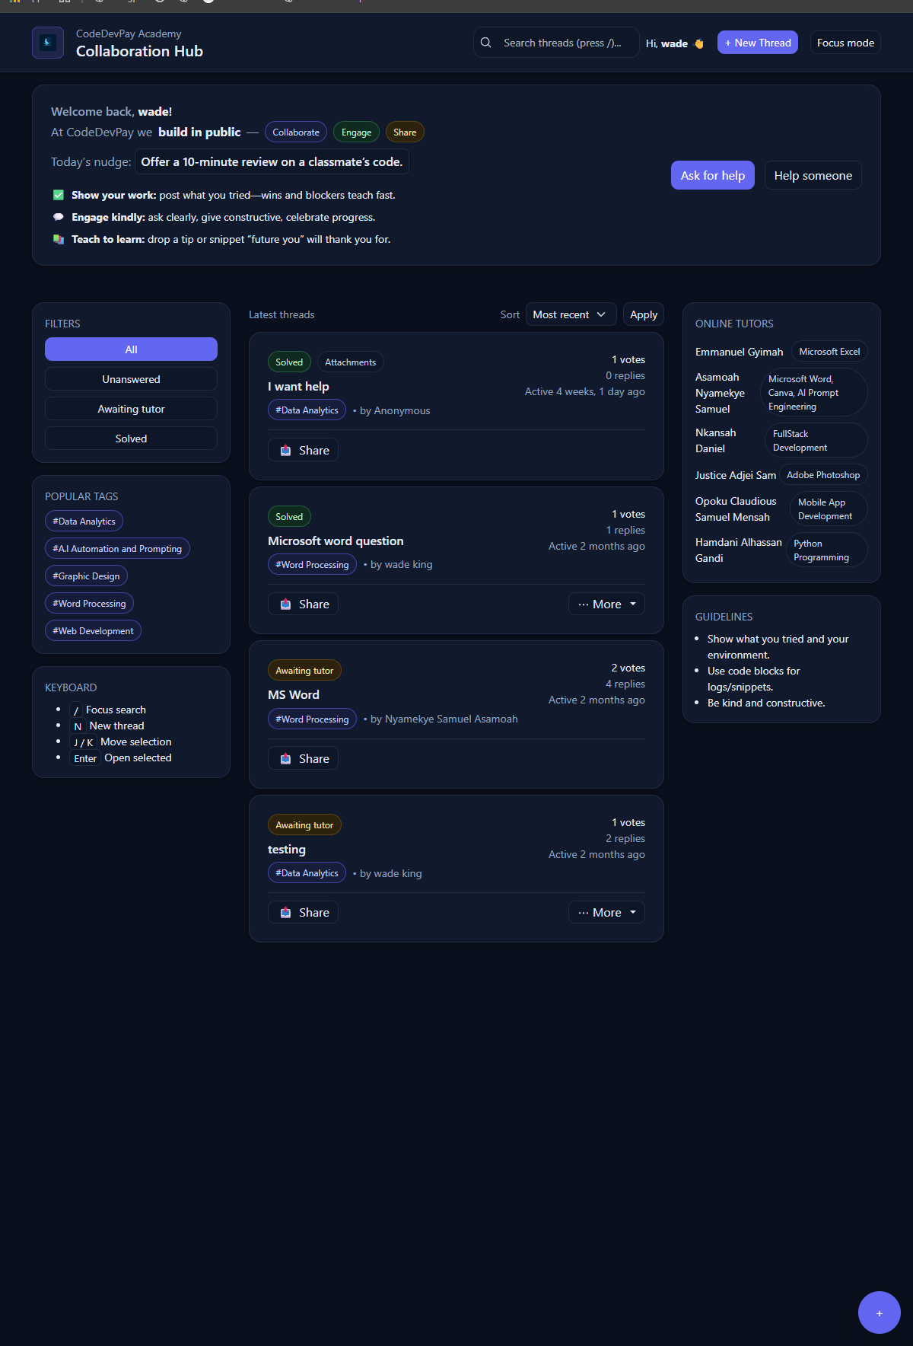Open the 'Microsoft word question' thread title
This screenshot has width=913, height=1346.
336,541
